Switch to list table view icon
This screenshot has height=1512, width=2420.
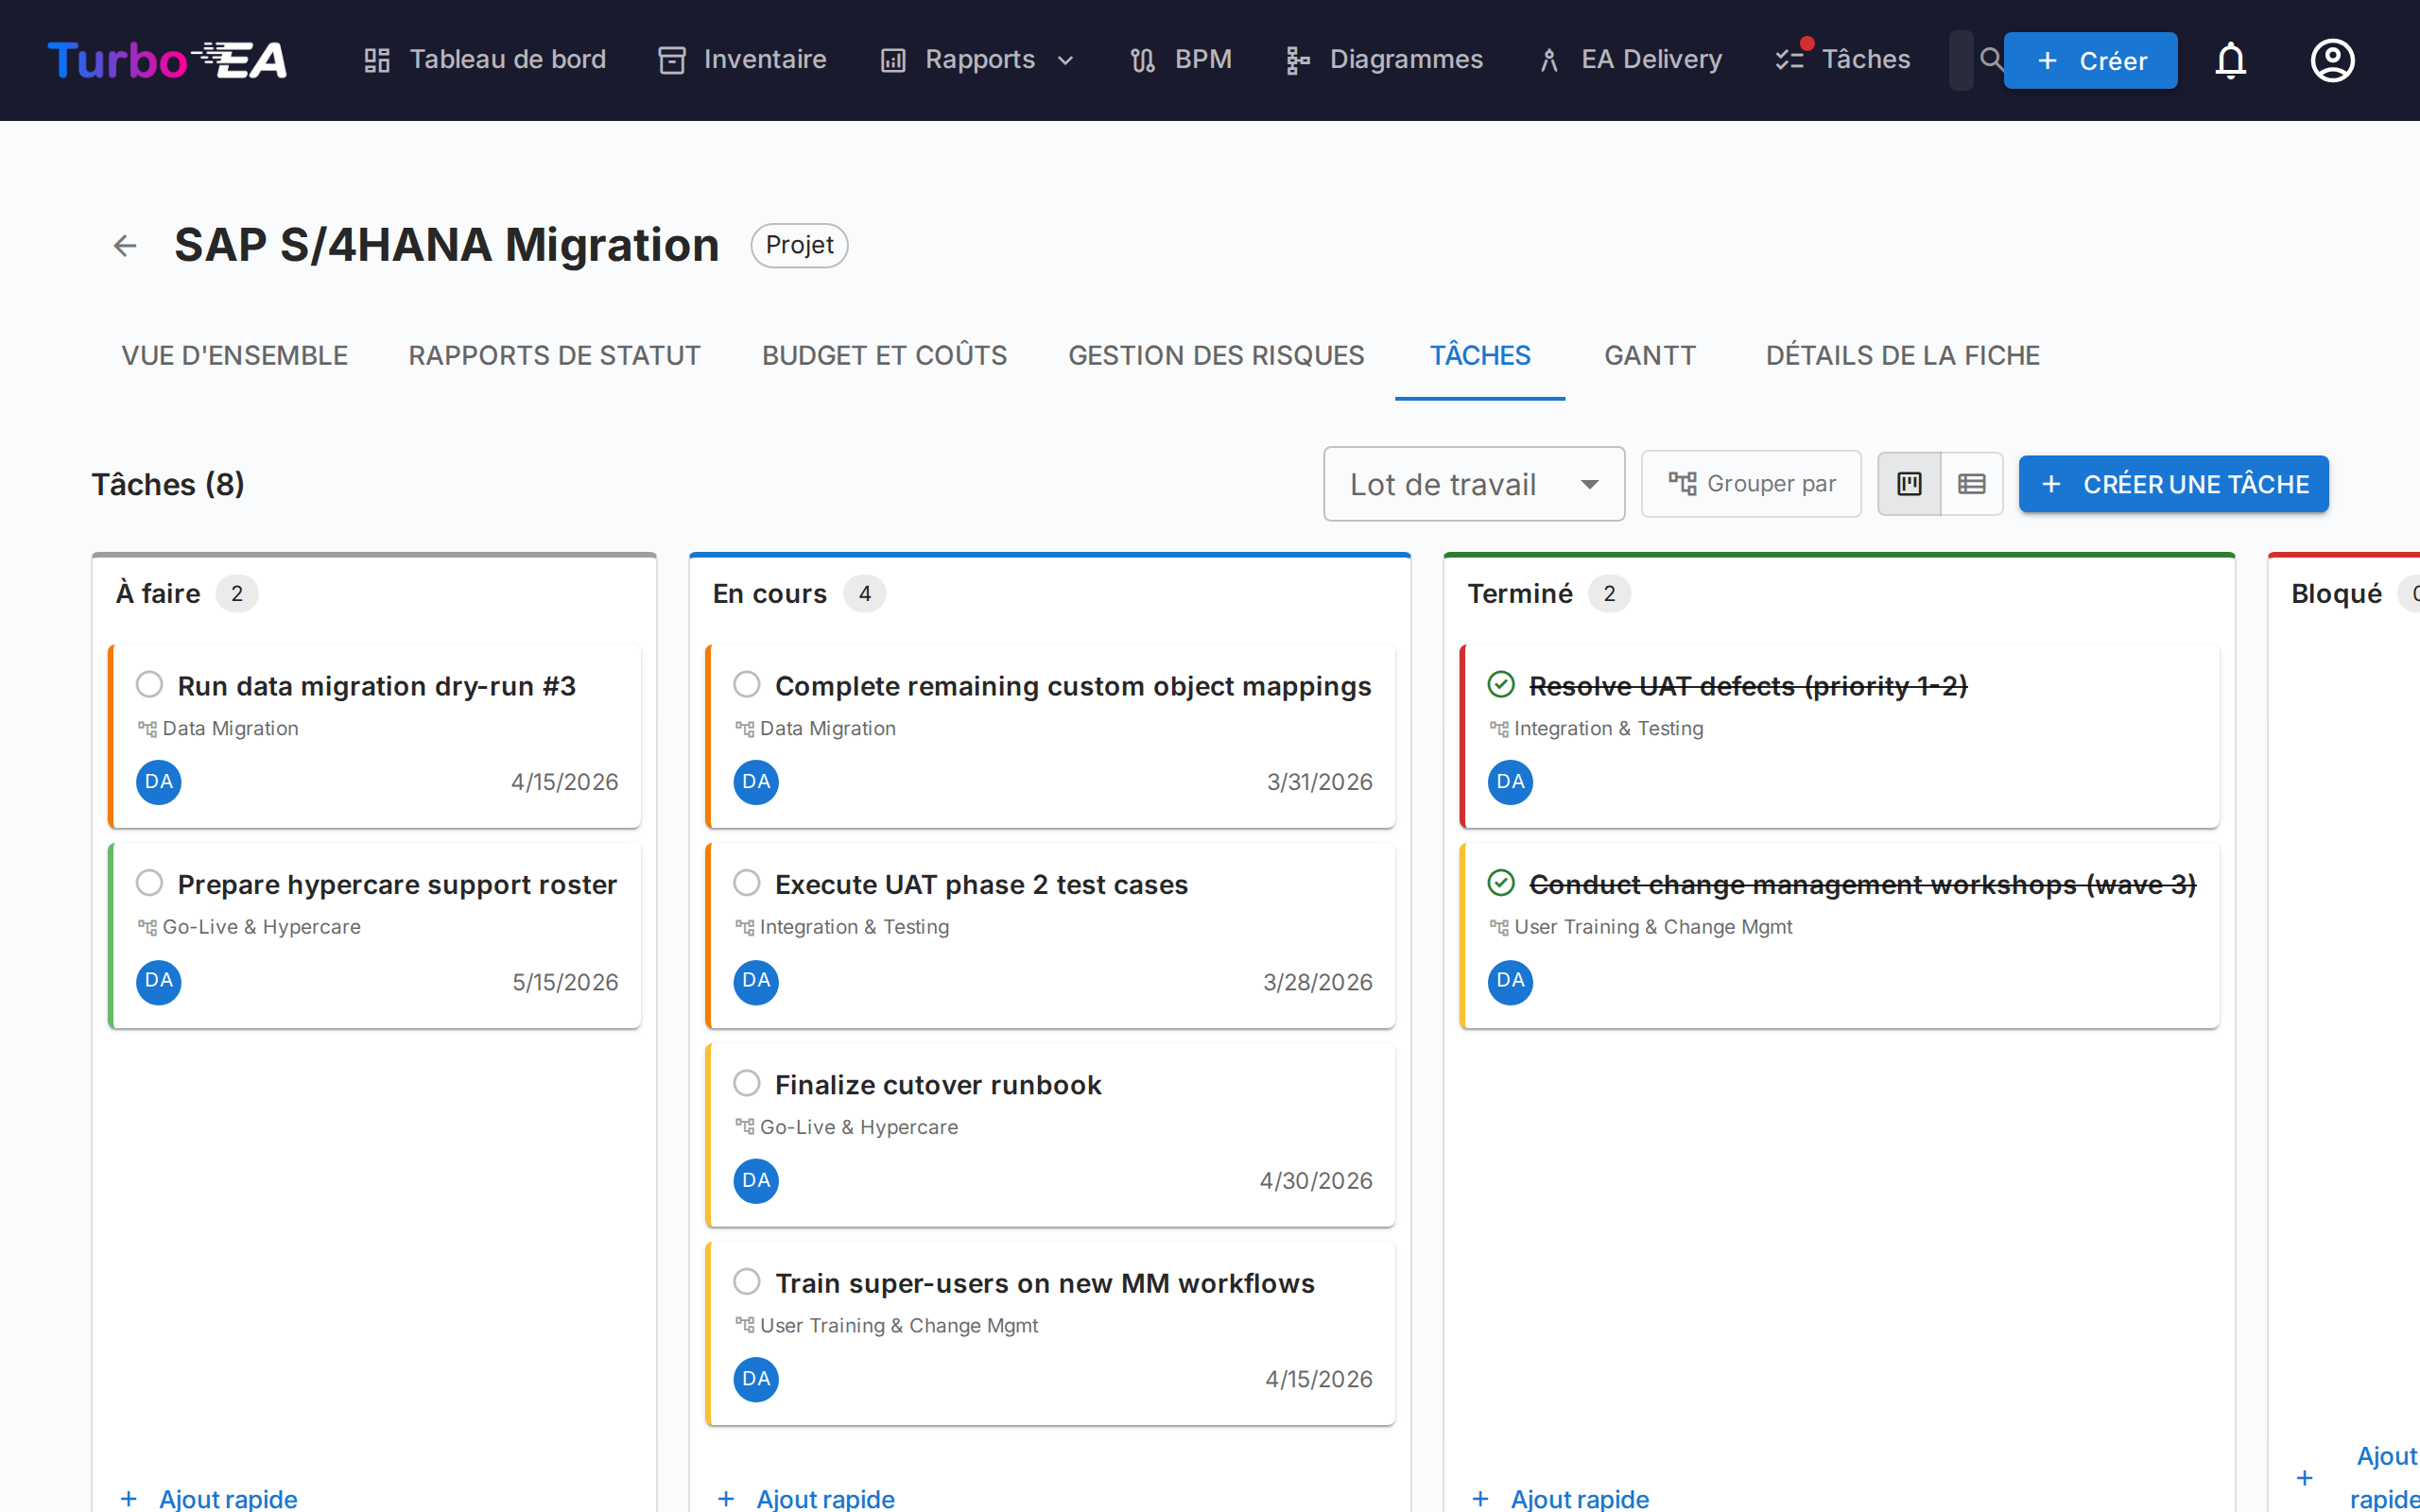point(1971,484)
